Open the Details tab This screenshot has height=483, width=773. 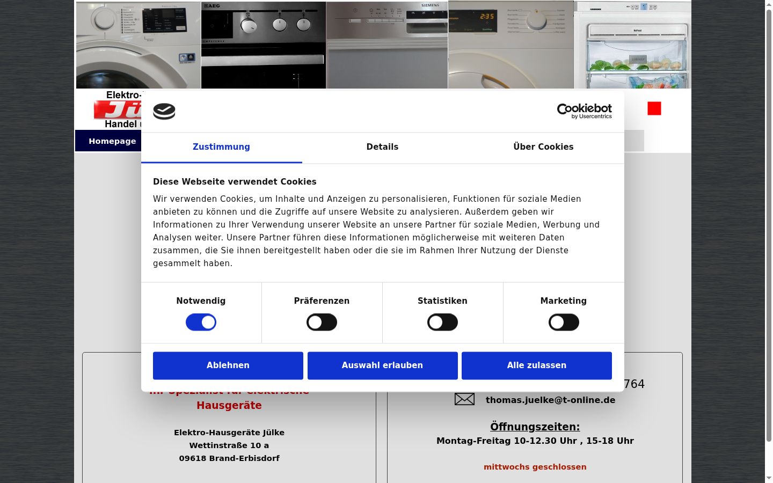(382, 147)
